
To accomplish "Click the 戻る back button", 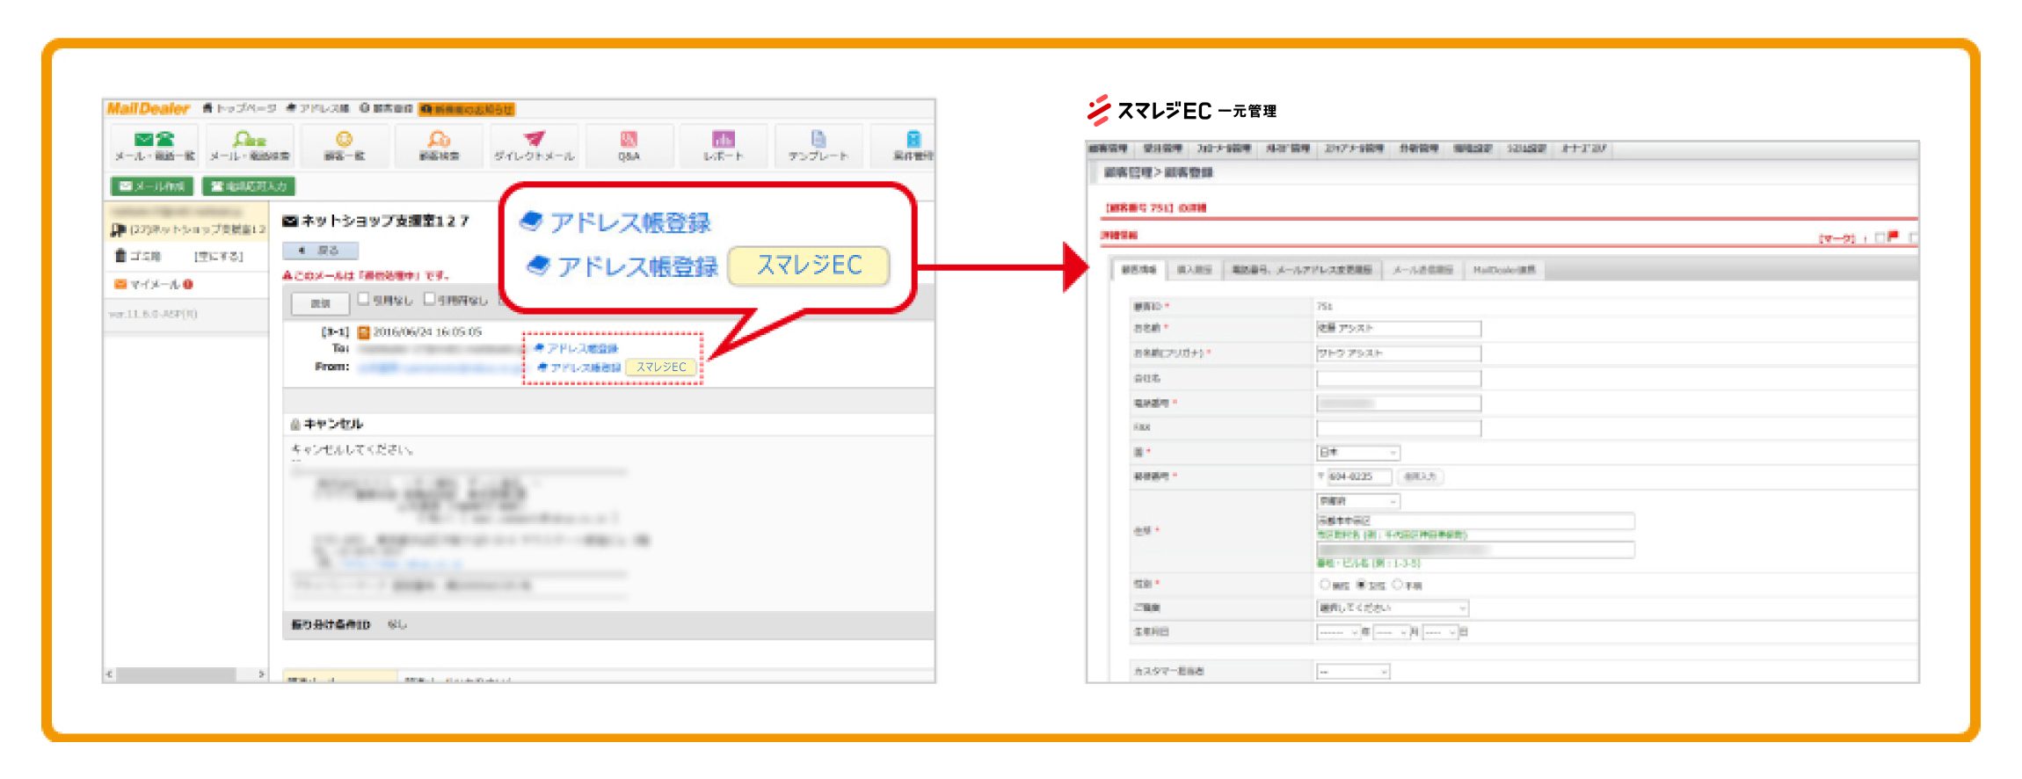I will point(320,251).
